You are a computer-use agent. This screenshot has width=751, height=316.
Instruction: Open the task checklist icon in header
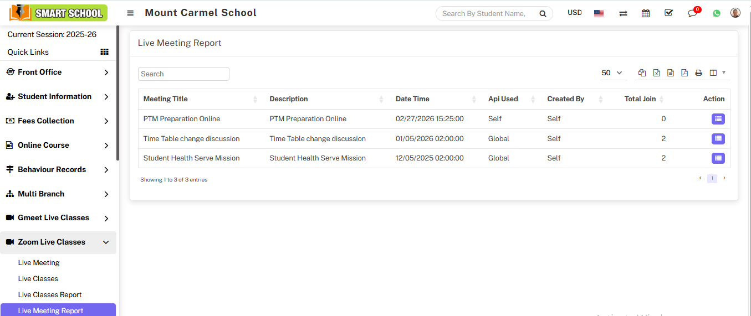[668, 13]
